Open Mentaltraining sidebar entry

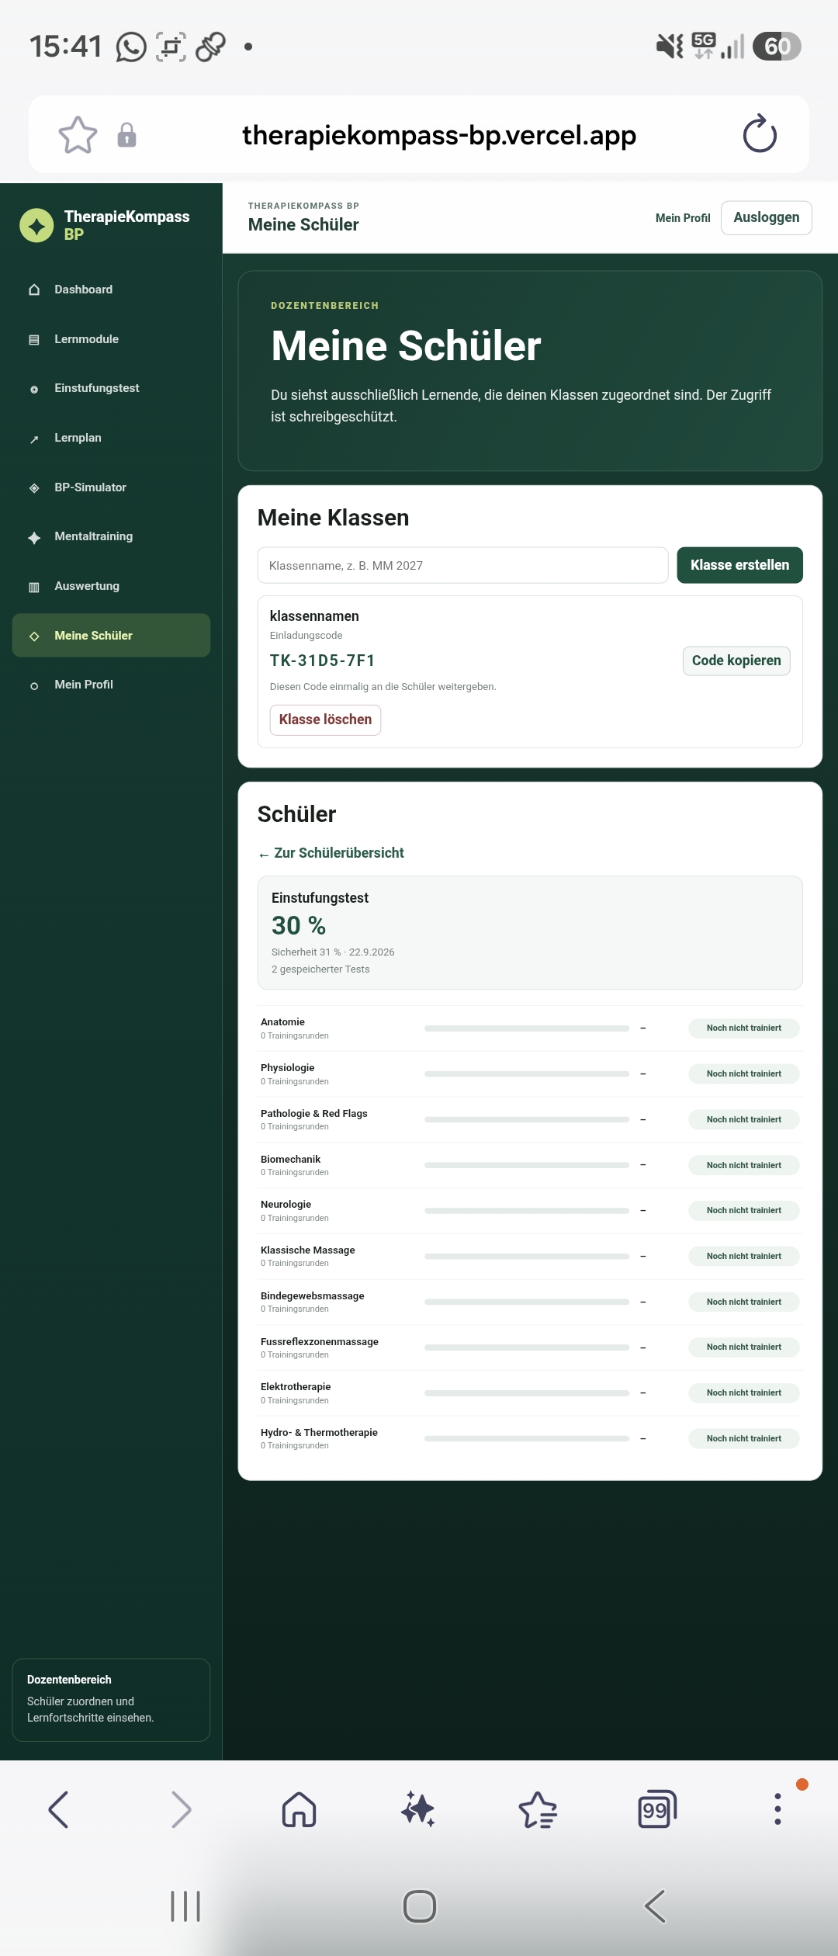pos(111,536)
